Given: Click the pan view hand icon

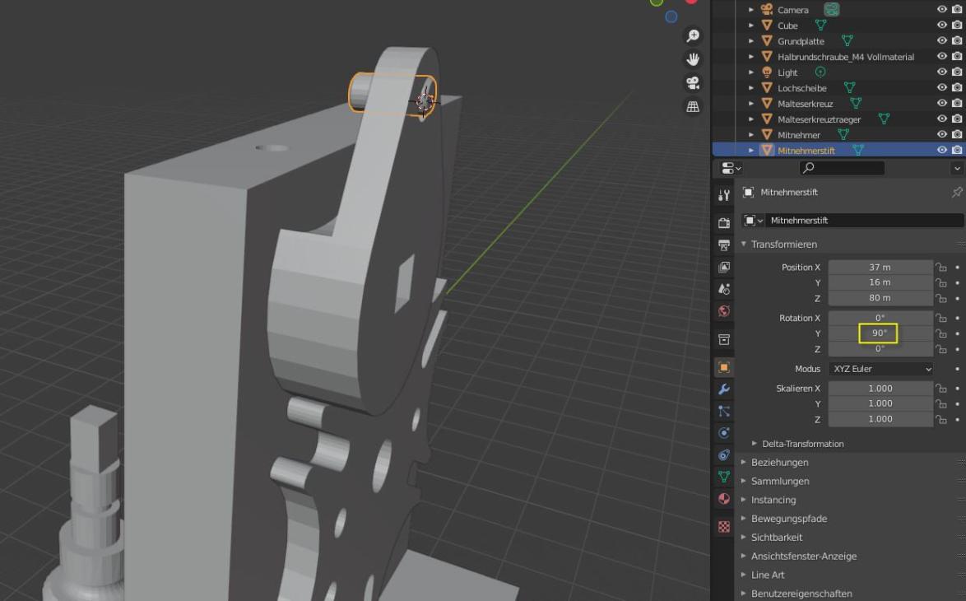Looking at the screenshot, I should 693,59.
